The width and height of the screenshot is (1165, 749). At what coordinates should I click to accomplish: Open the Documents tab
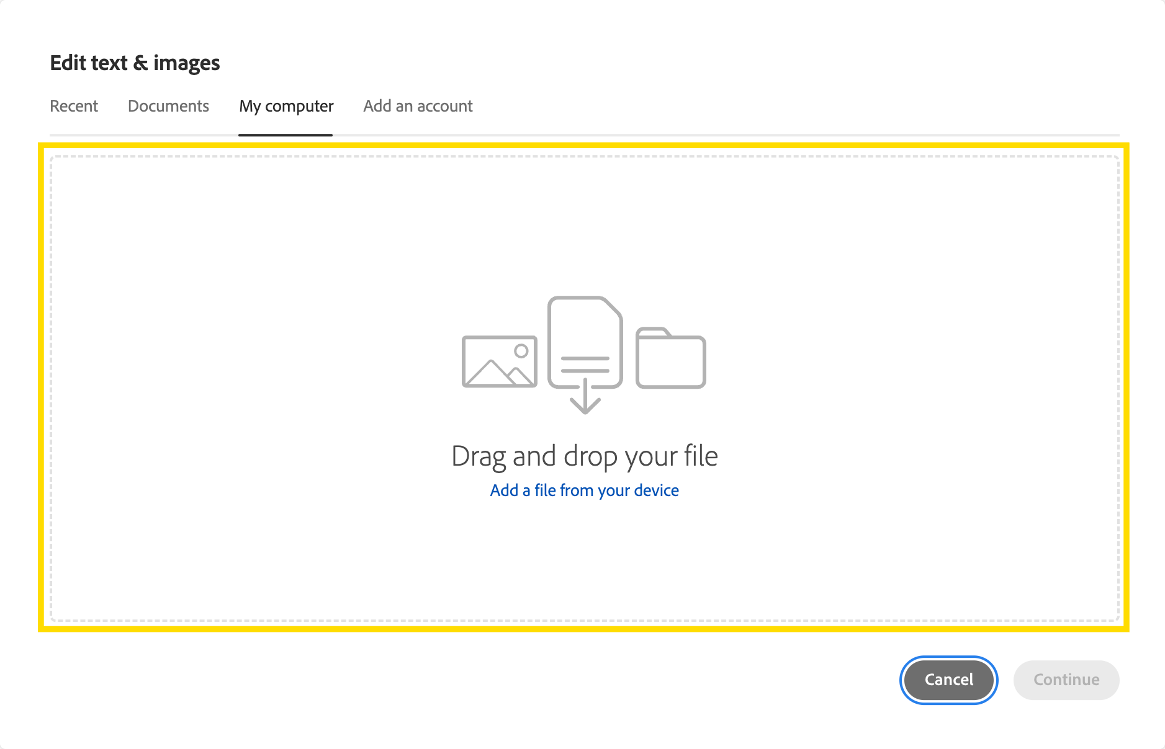[x=168, y=106]
